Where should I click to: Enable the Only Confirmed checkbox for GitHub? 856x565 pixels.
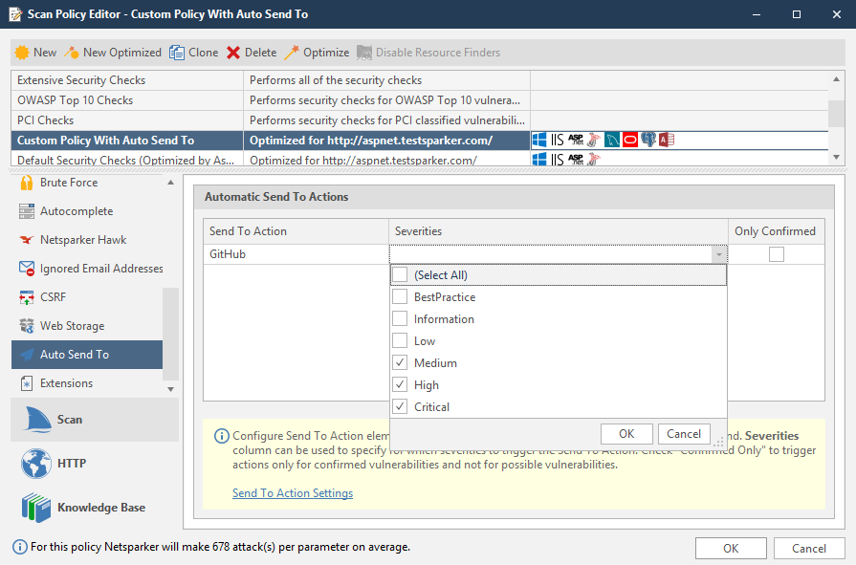tap(777, 253)
